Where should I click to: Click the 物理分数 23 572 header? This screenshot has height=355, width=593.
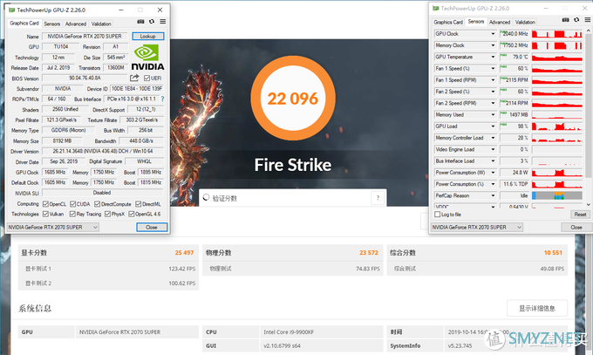(x=292, y=252)
